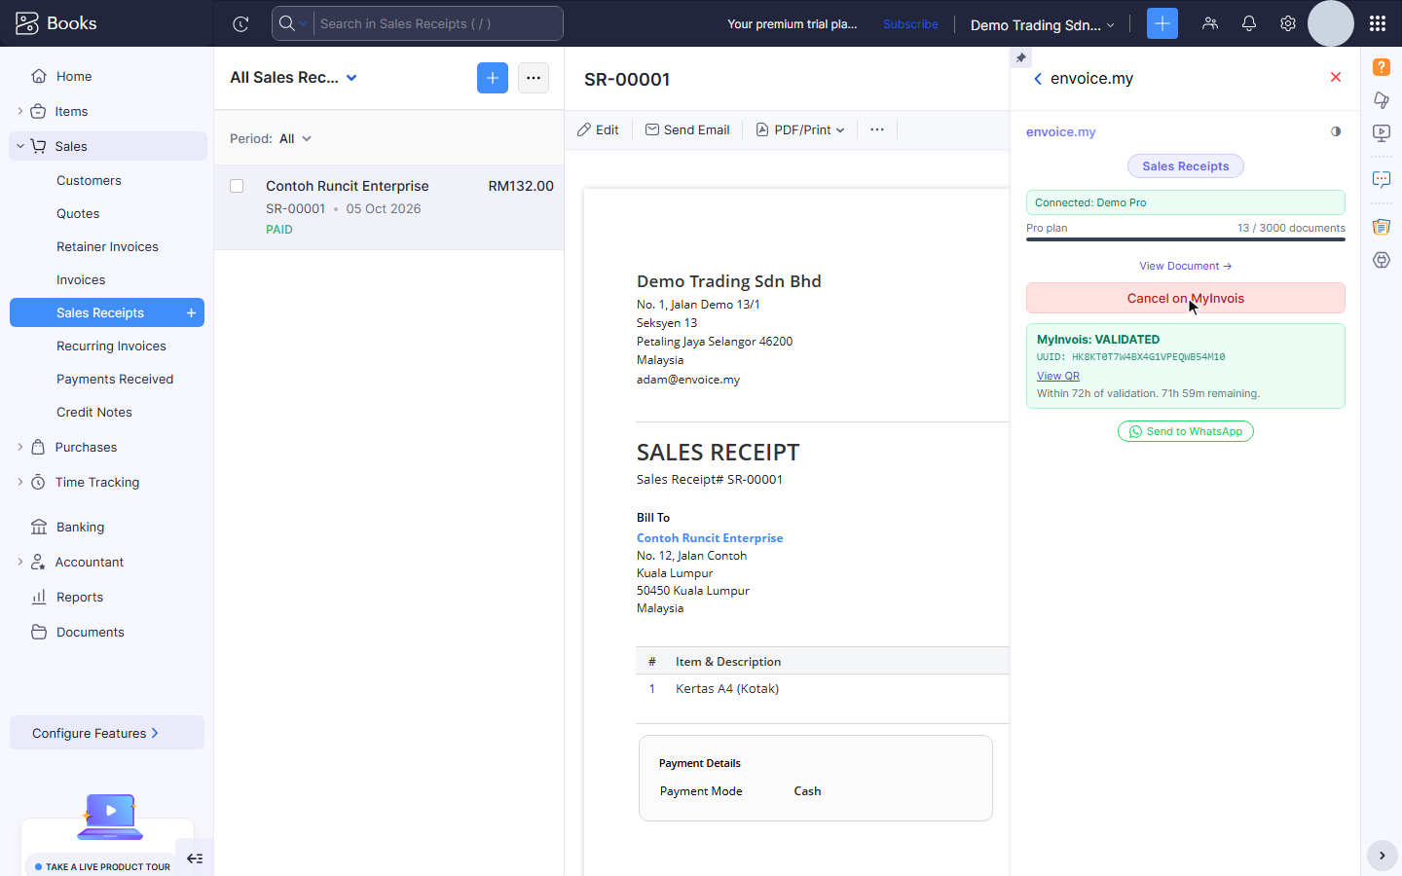Create new receipt from Sales Receipts sidebar plus

[x=192, y=312]
